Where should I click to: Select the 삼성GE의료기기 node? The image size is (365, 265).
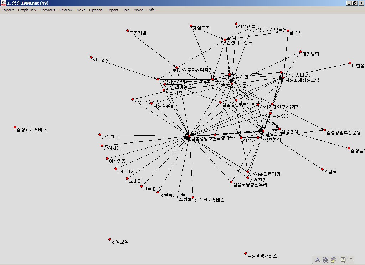coord(248,172)
